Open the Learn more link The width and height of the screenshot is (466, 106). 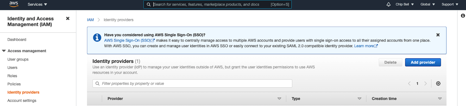click(x=366, y=46)
